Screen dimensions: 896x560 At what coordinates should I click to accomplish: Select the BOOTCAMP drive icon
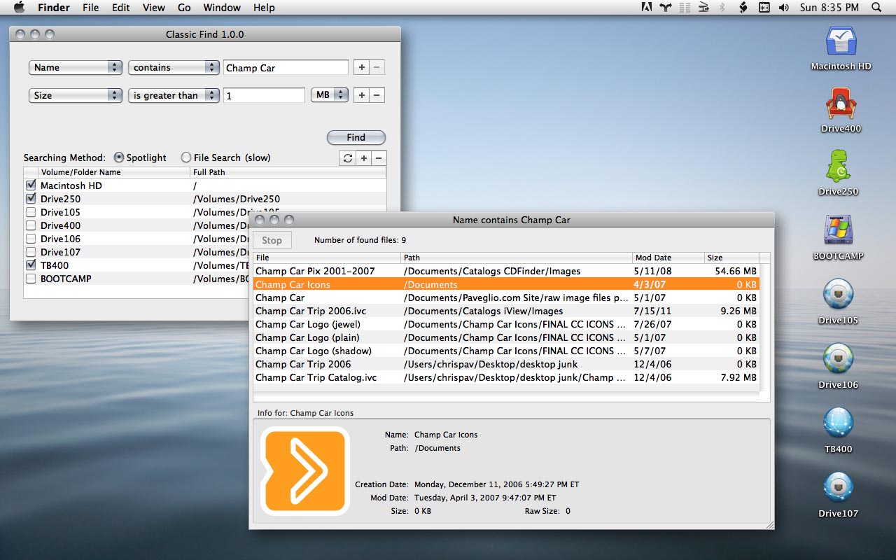(839, 231)
